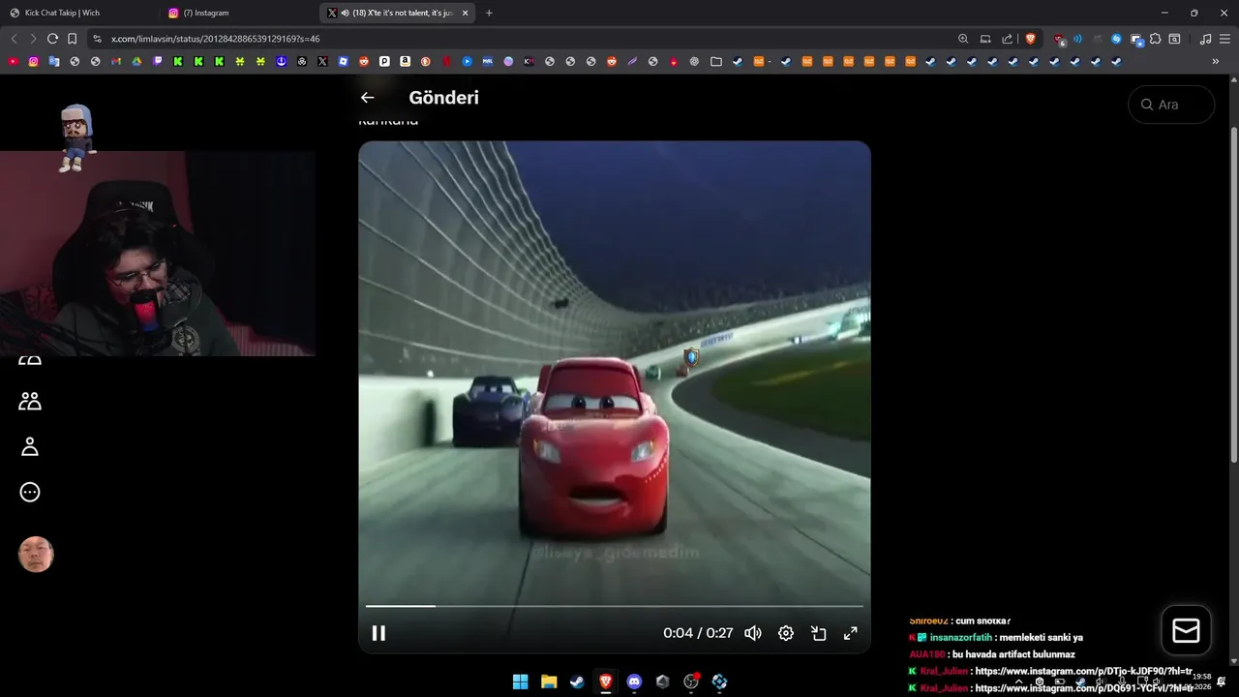The height and width of the screenshot is (697, 1239).
Task: Open the X bookmark in bookmarks bar
Action: pyautogui.click(x=322, y=61)
